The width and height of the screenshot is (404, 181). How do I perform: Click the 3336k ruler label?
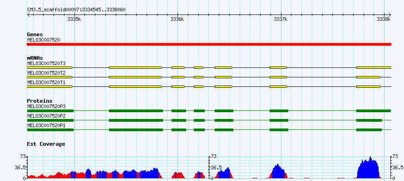[x=177, y=19]
